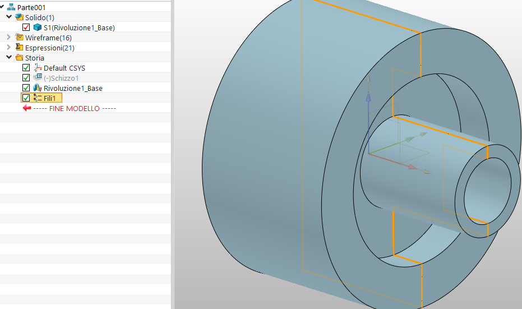The height and width of the screenshot is (309, 522).
Task: Toggle the Default CSYS checkbox
Action: (x=26, y=68)
